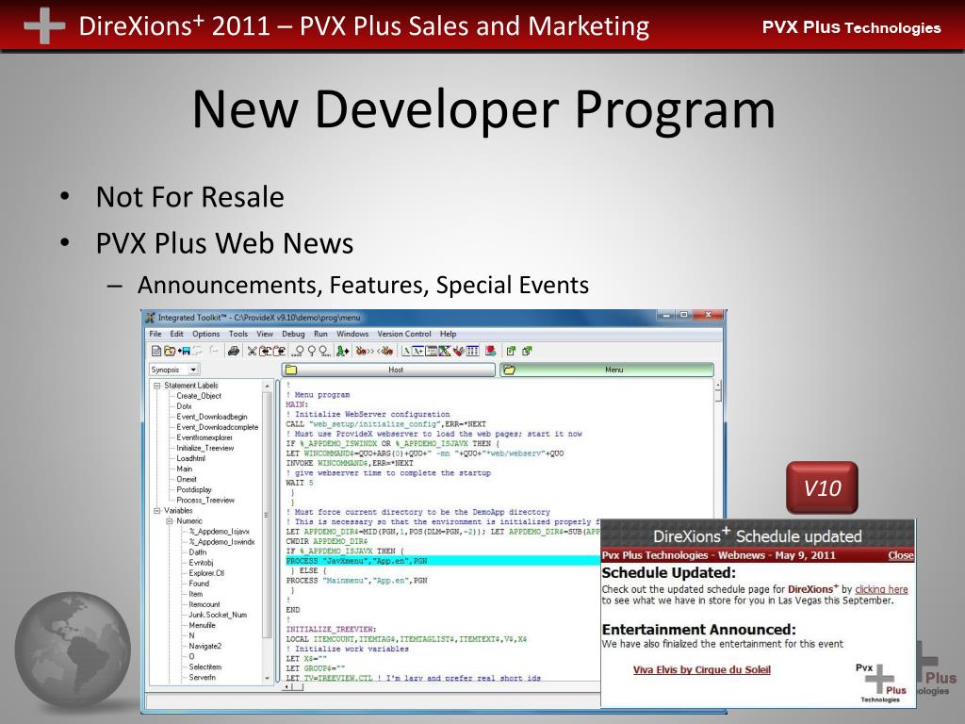This screenshot has height=724, width=965.
Task: Click the code editor horizontal scrollbar left arrow
Action: point(286,686)
